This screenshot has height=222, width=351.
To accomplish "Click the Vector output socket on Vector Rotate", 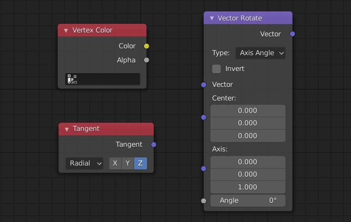I will (292, 34).
